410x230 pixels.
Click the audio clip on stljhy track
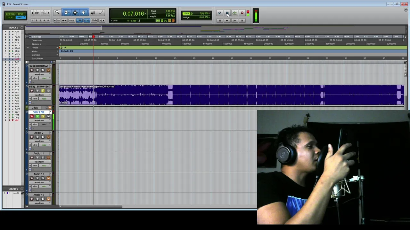click(x=231, y=95)
